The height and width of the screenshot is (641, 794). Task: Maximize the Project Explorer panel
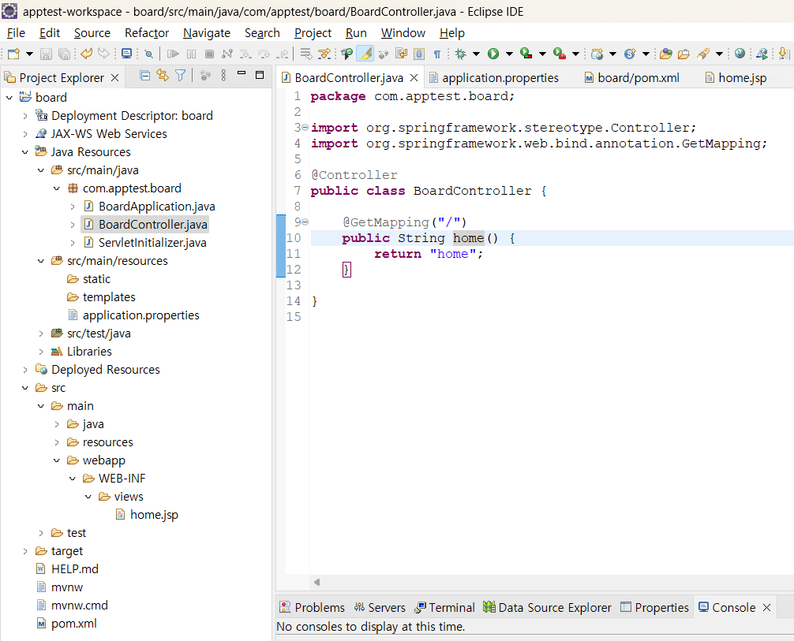(x=260, y=75)
